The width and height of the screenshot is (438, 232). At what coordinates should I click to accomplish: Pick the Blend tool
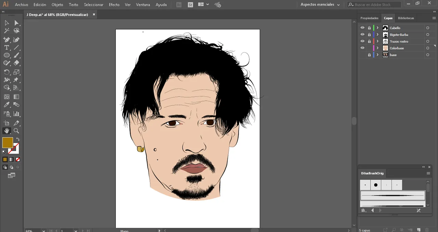pyautogui.click(x=16, y=105)
